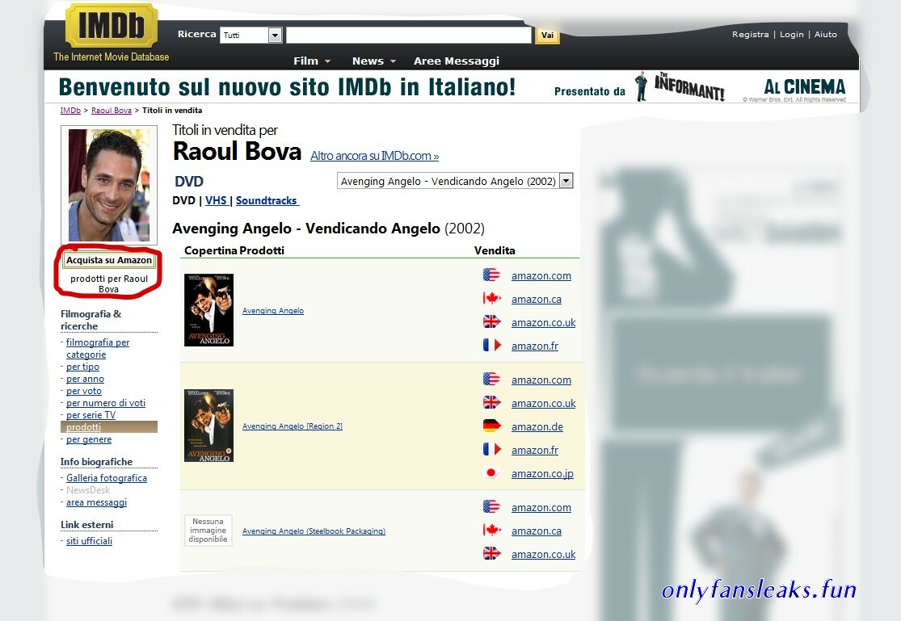Click the first Avenging Angelo DVD cover
This screenshot has height=621, width=901.
[208, 310]
